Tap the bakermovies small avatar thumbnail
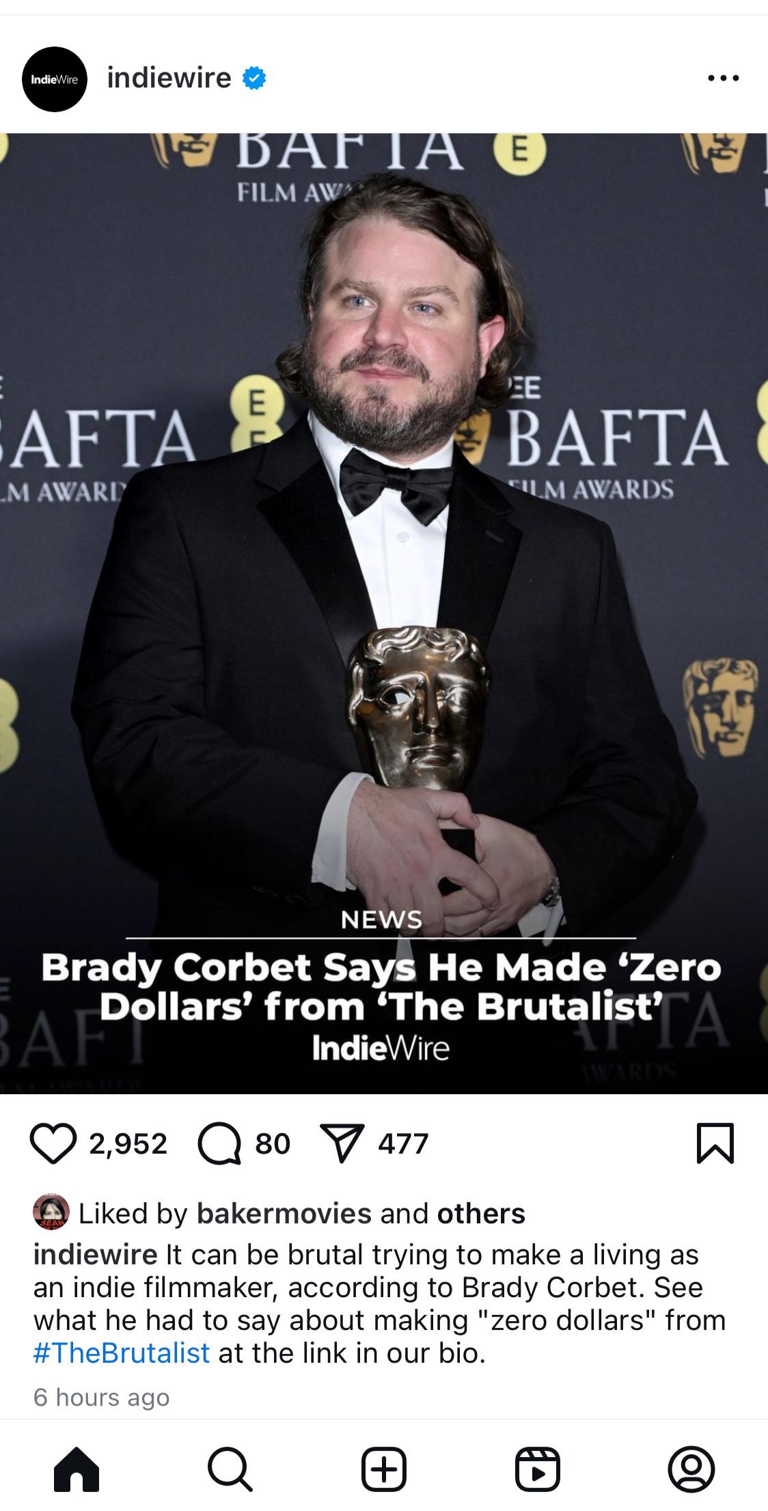This screenshot has width=768, height=1511. (x=51, y=1212)
